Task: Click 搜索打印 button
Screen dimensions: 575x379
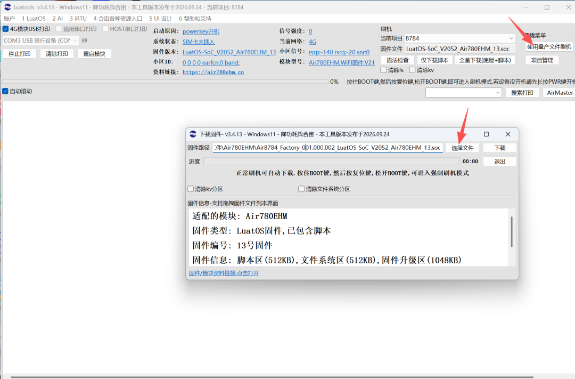Action: [x=522, y=93]
